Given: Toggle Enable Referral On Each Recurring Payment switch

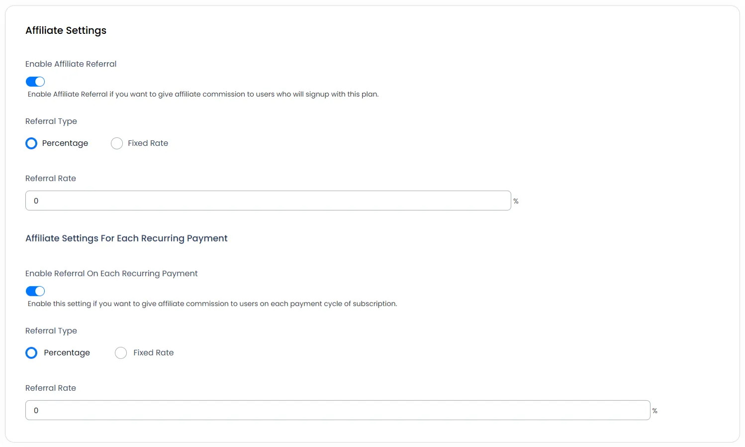Looking at the screenshot, I should (x=35, y=291).
